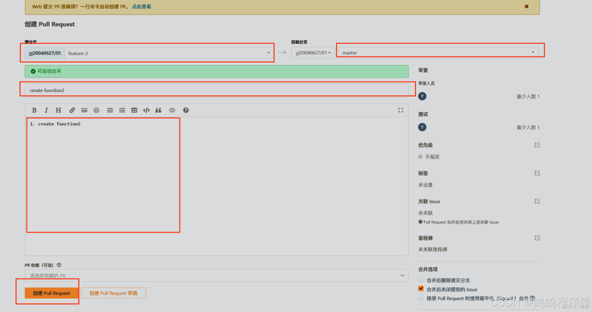Click 未设置 labels value
The height and width of the screenshot is (312, 592).
point(425,185)
